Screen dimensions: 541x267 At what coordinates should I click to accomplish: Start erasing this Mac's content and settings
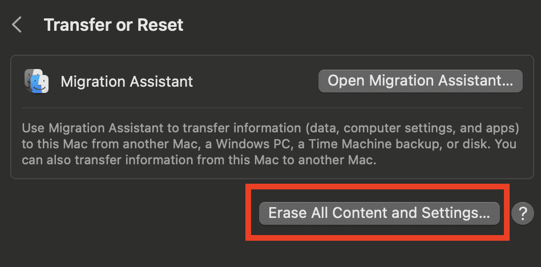coord(379,213)
